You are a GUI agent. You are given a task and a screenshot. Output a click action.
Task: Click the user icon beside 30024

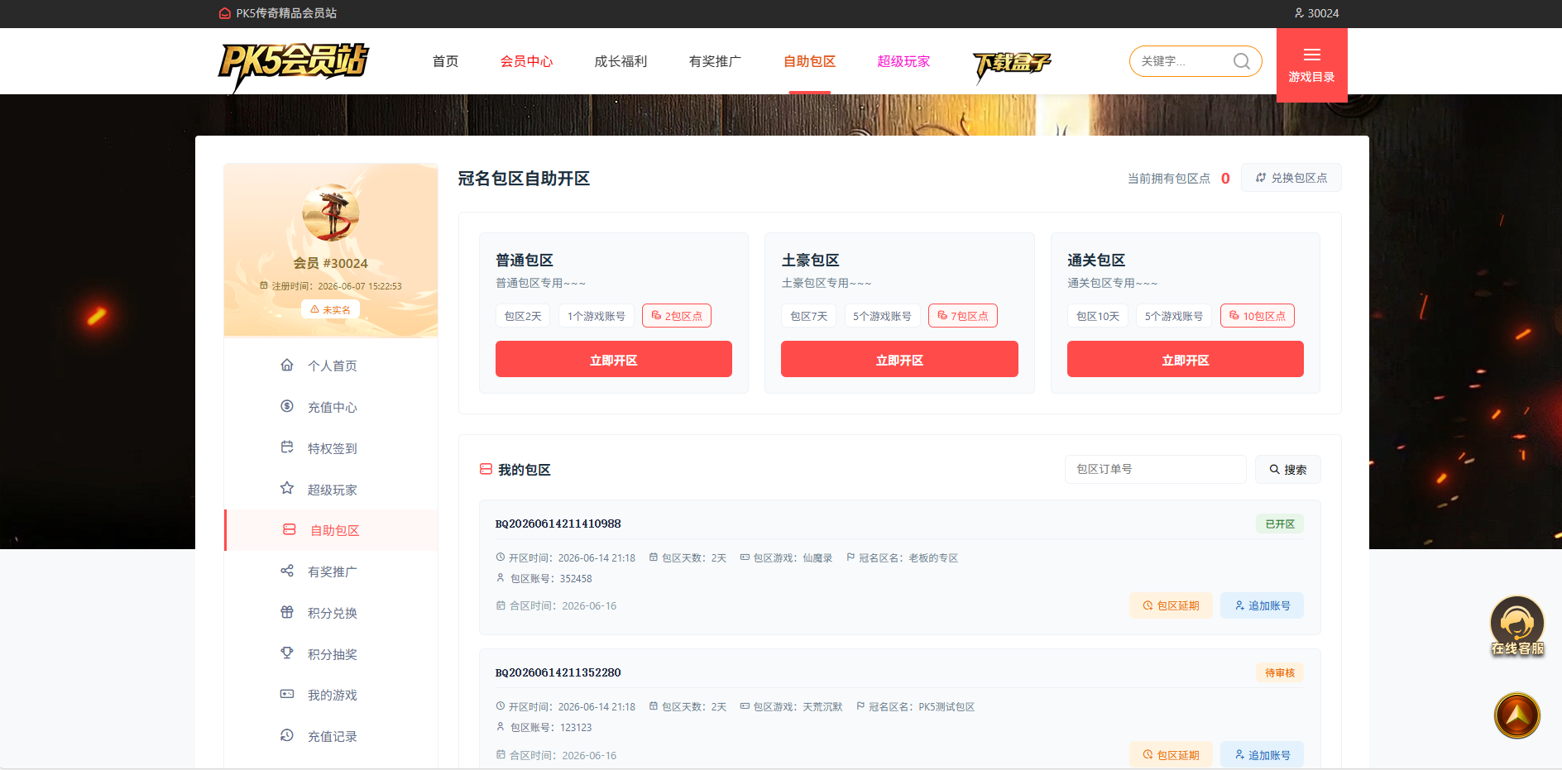point(1299,13)
